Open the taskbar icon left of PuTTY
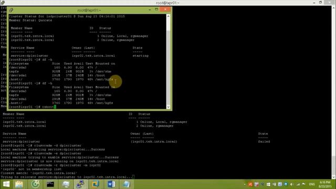This screenshot has width=336, height=189. pos(66,184)
